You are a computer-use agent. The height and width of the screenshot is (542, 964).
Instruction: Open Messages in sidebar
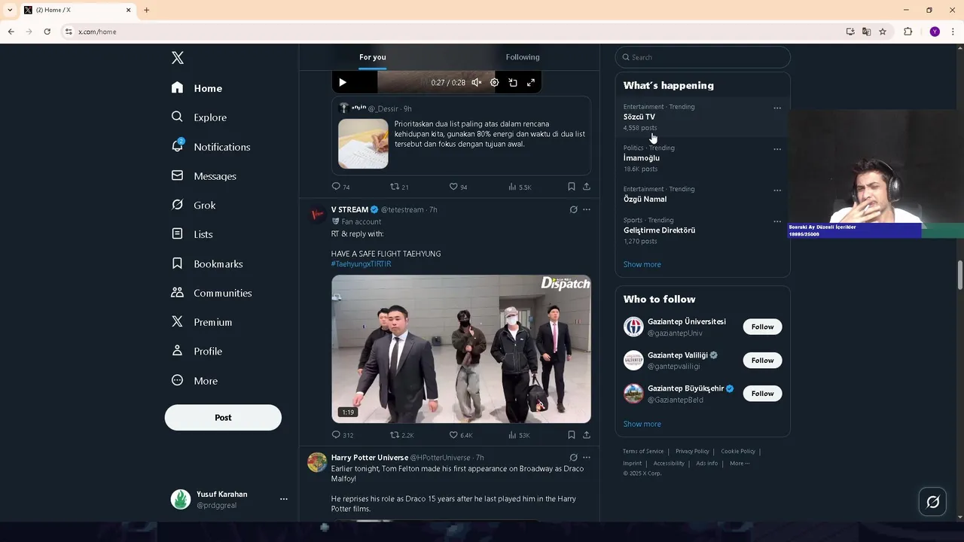tap(204, 176)
